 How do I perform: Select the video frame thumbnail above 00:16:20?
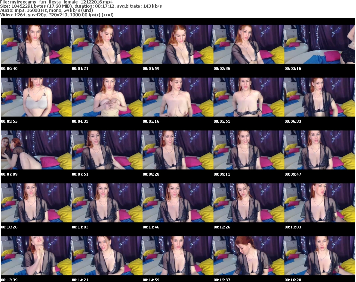click(x=320, y=256)
